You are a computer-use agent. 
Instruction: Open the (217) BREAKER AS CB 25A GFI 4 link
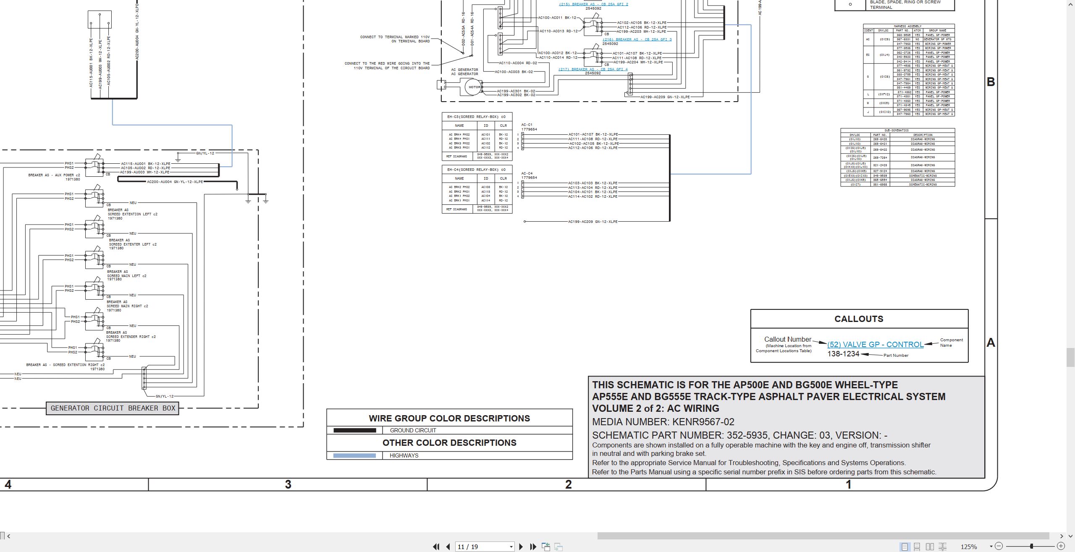coord(593,69)
